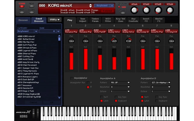Select the COMBI mode button
The width and height of the screenshot is (194, 121).
tap(22, 6)
